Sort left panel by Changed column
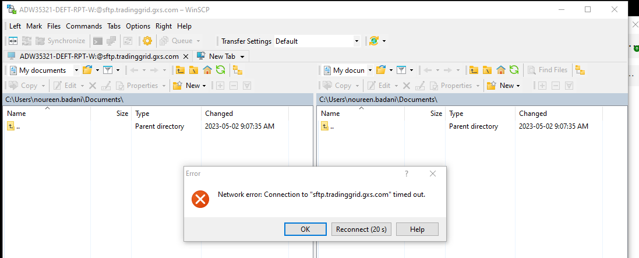639x258 pixels. point(219,114)
